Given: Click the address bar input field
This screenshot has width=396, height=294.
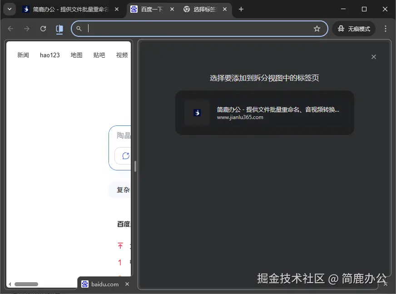Looking at the screenshot, I should (x=182, y=28).
